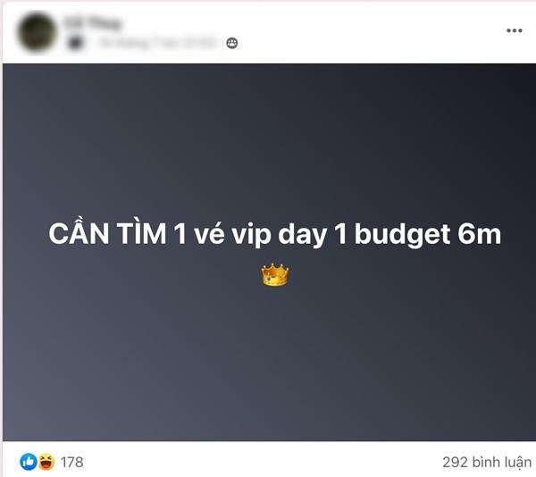Click the word budget in post text
The image size is (536, 477).
[x=402, y=234]
